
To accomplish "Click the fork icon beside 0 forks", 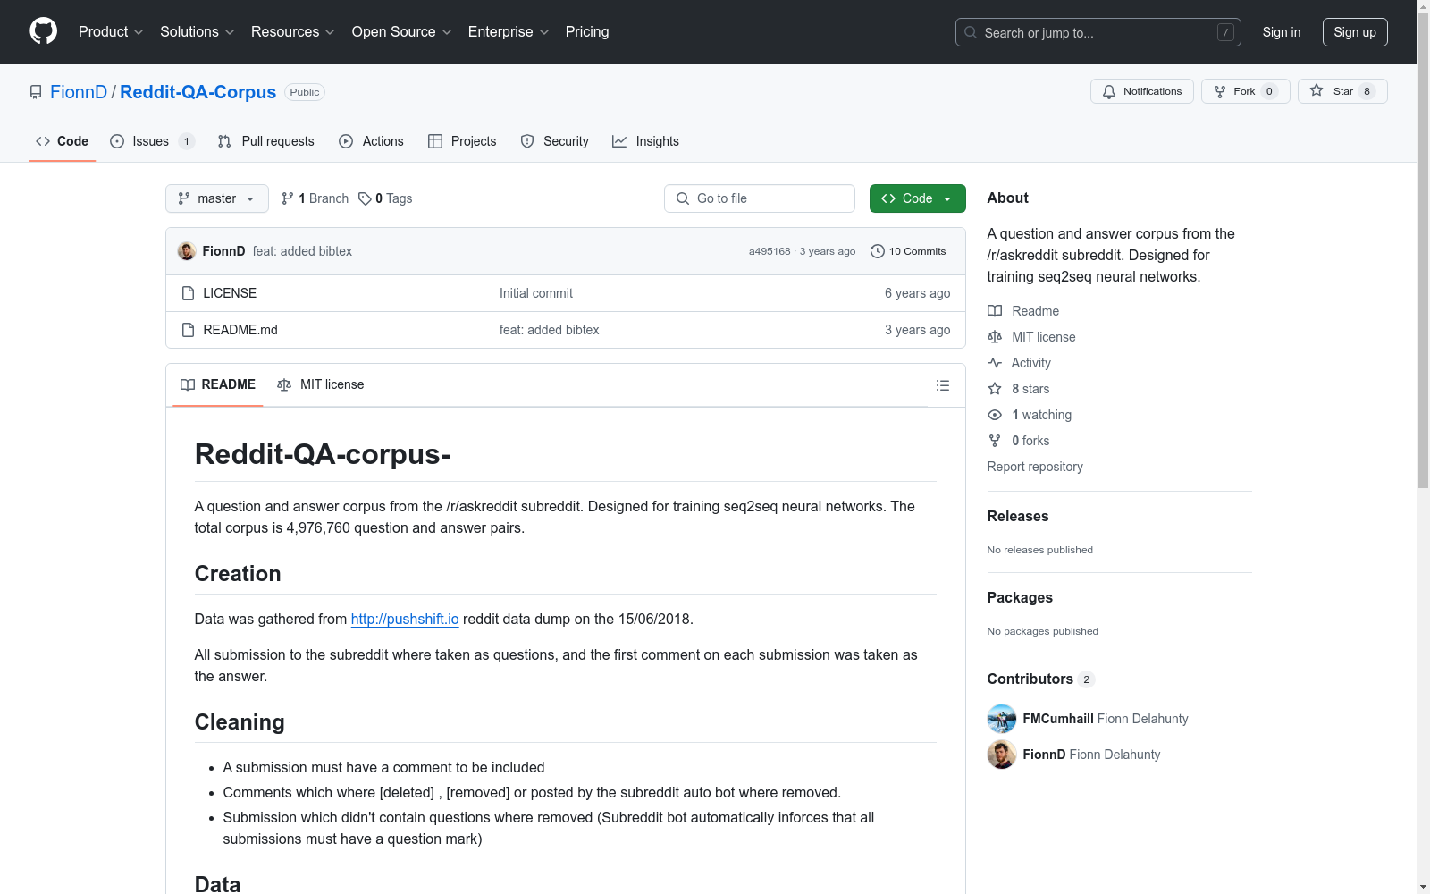I will (x=995, y=441).
